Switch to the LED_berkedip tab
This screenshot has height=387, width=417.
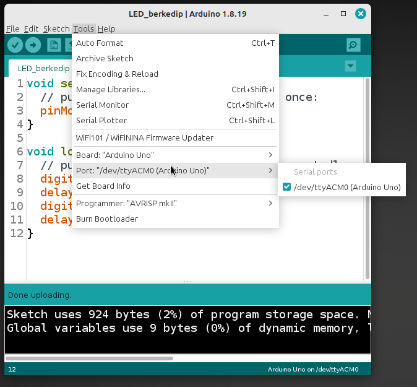(x=40, y=68)
